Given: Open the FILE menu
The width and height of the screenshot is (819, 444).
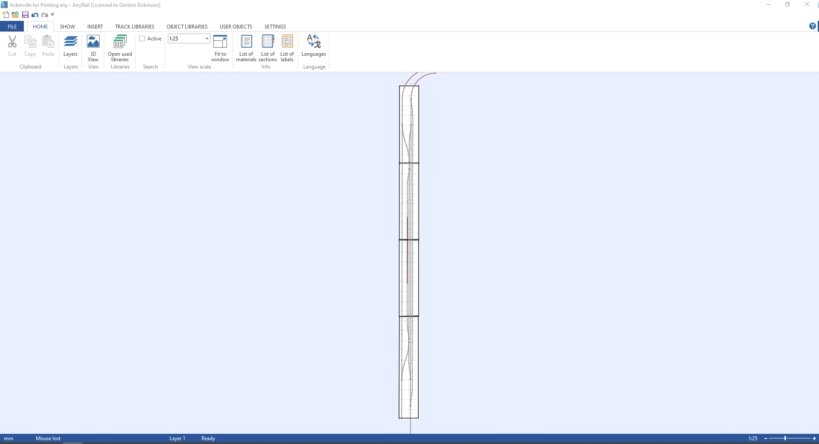Looking at the screenshot, I should point(12,27).
